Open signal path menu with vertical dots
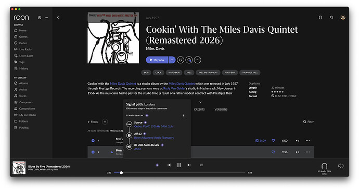359x190 pixels. (x=183, y=116)
